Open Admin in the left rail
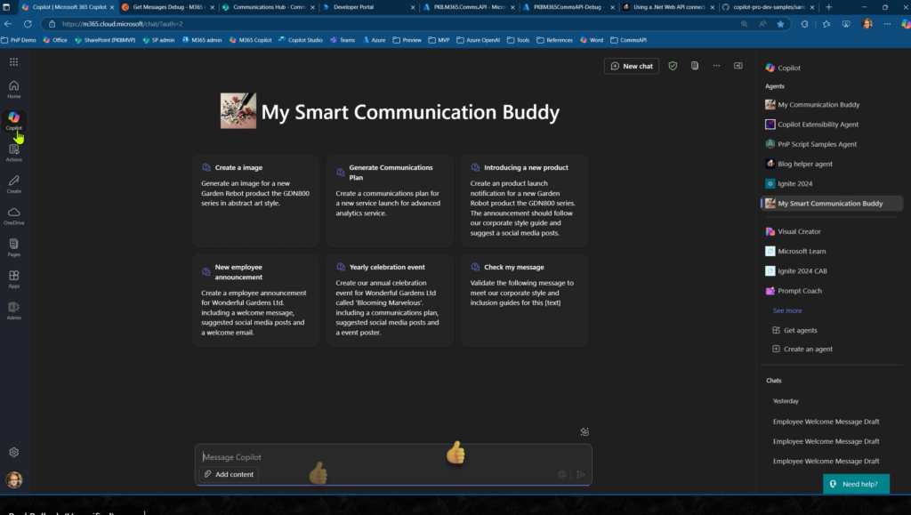 pos(14,310)
